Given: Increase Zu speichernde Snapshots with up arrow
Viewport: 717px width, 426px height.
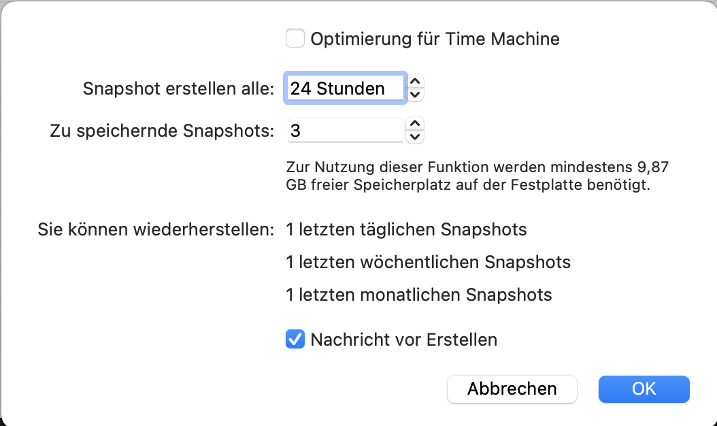Looking at the screenshot, I should [x=415, y=124].
